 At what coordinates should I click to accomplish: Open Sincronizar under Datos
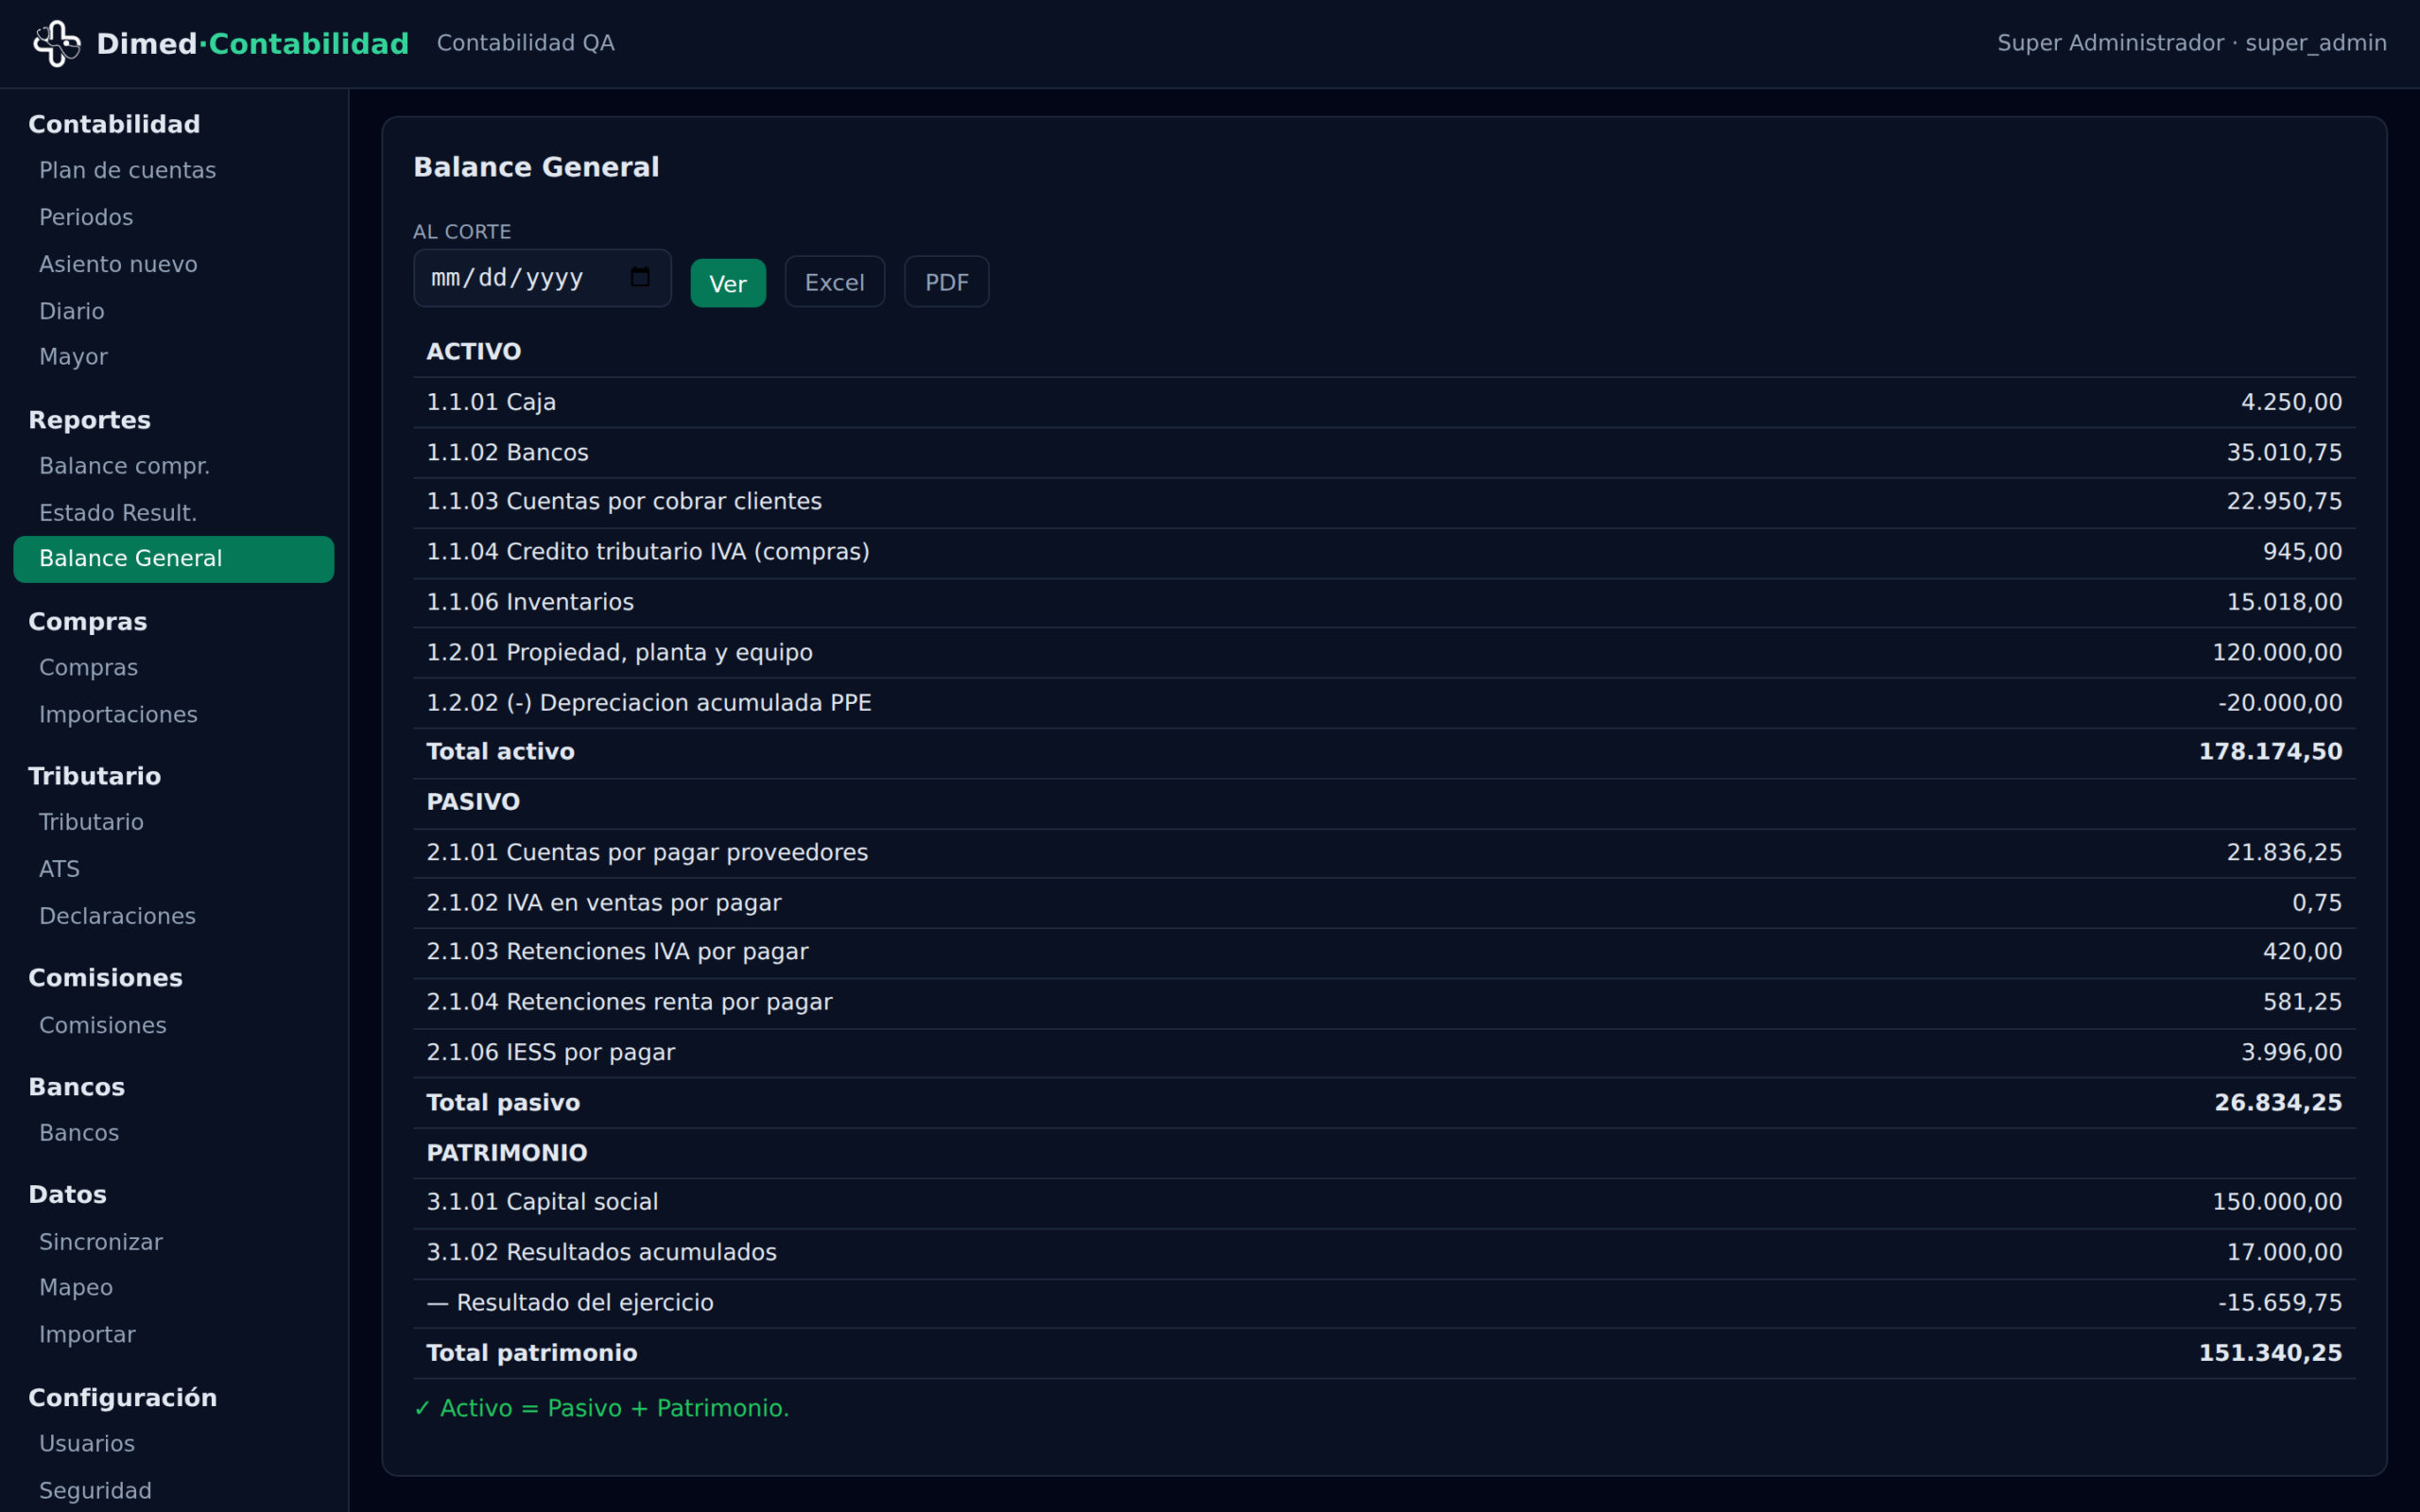(x=101, y=1242)
